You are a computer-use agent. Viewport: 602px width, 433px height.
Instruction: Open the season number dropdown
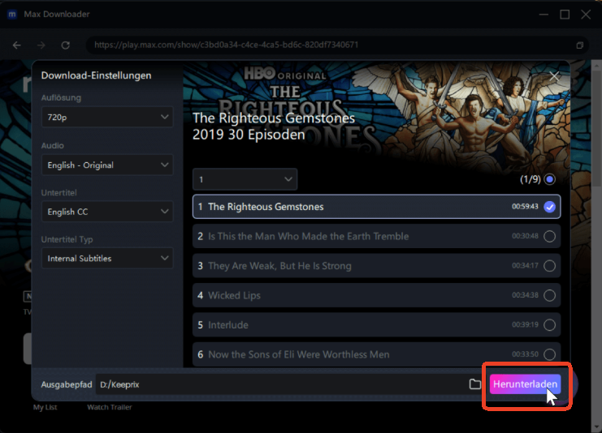245,179
